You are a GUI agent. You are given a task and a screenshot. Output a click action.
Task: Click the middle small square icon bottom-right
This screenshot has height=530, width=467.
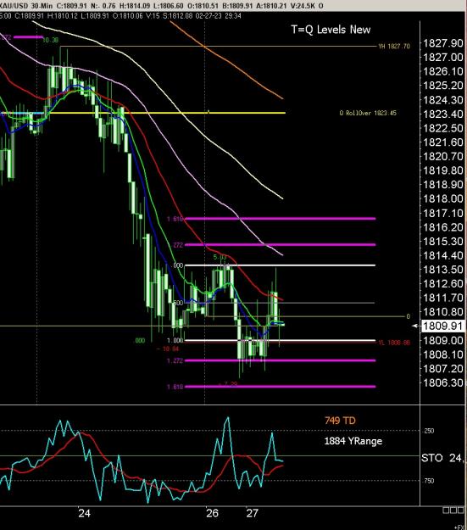pyautogui.click(x=453, y=510)
